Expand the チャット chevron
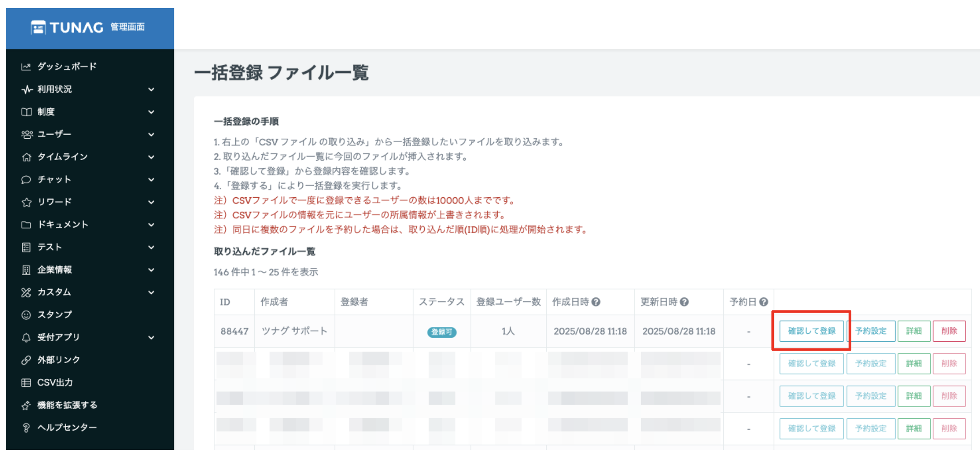The image size is (980, 458). [x=151, y=179]
